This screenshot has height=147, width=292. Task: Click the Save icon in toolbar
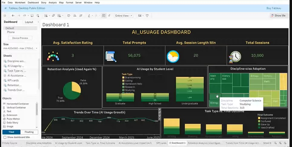coord(32,16)
